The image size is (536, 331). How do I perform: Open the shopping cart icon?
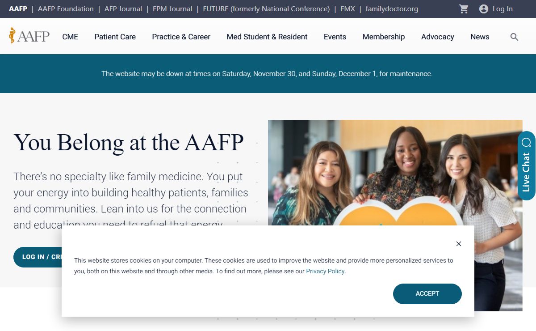(464, 9)
